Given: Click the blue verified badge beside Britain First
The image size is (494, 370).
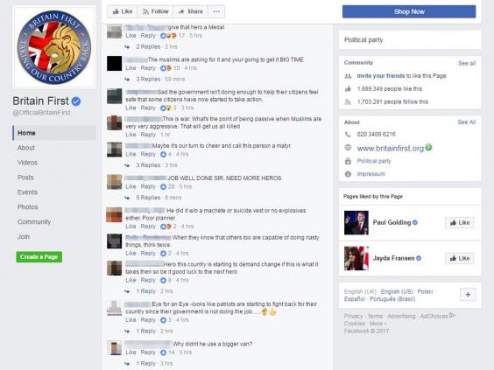Looking at the screenshot, I should 76,101.
